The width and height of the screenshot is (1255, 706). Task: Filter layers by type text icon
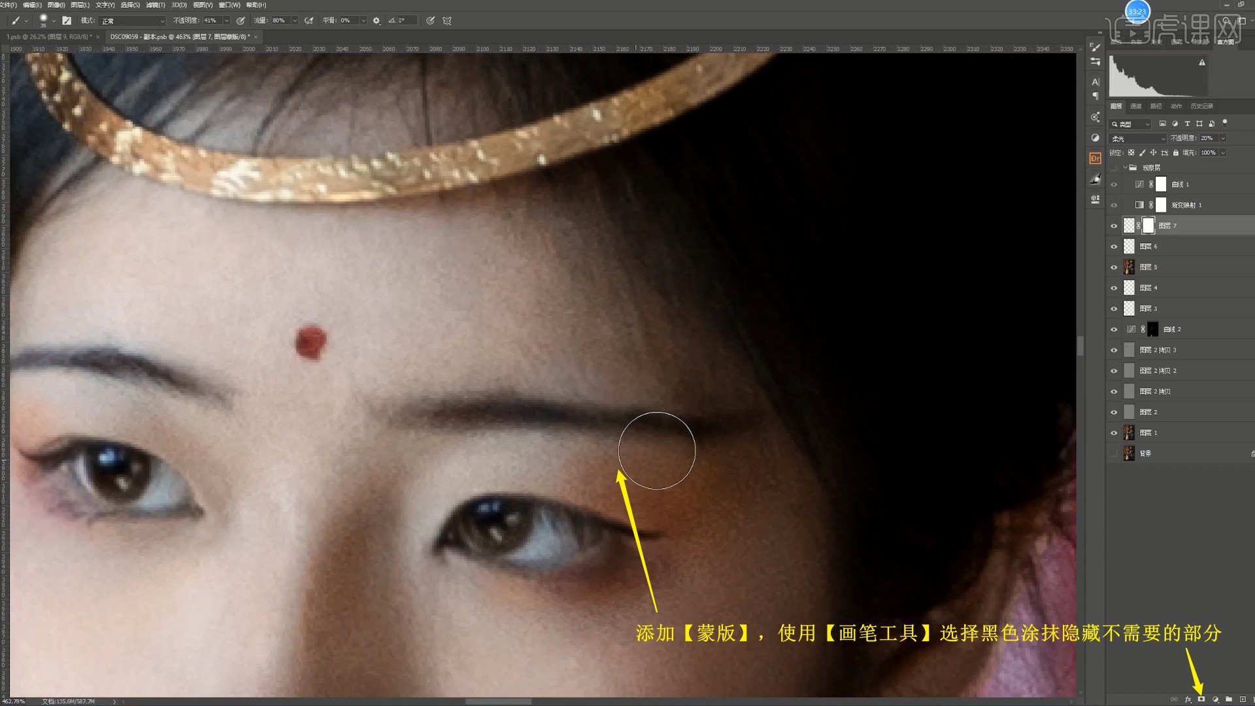(x=1187, y=124)
